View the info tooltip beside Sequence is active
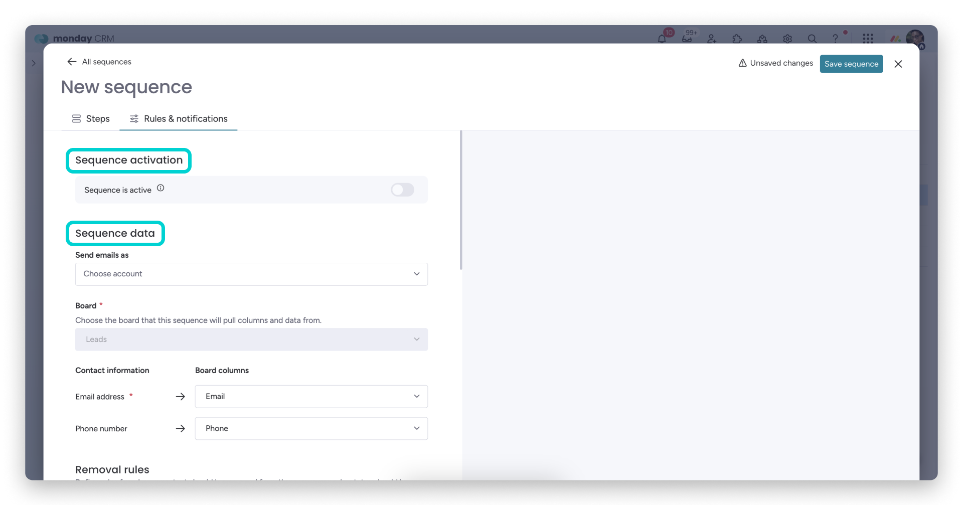The image size is (963, 505). click(160, 188)
